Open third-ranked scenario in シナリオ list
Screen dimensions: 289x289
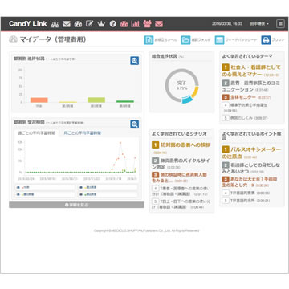[x=179, y=177]
